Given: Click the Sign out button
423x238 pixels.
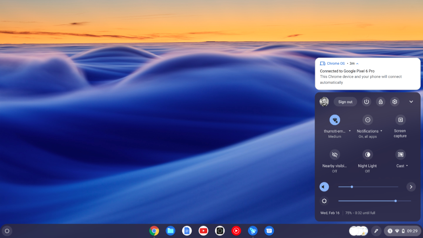Looking at the screenshot, I should point(345,102).
